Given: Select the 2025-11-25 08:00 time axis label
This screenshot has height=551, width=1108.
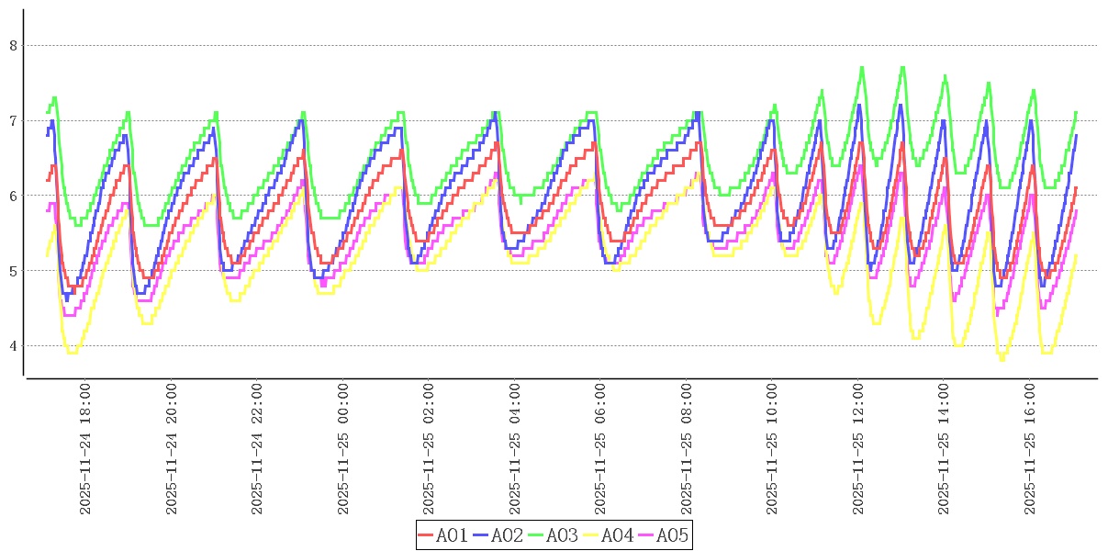Looking at the screenshot, I should tap(687, 450).
